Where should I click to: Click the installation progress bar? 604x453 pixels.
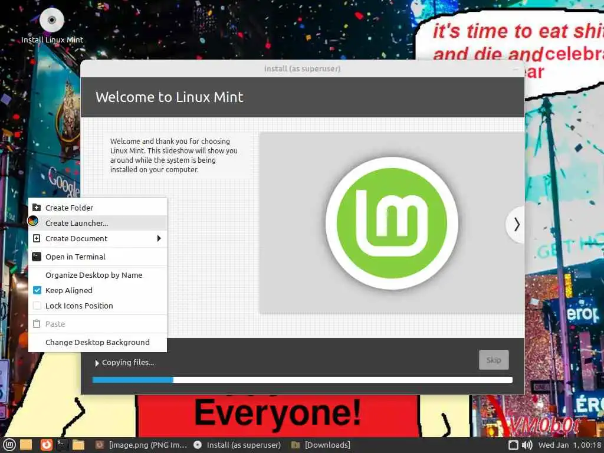(303, 380)
